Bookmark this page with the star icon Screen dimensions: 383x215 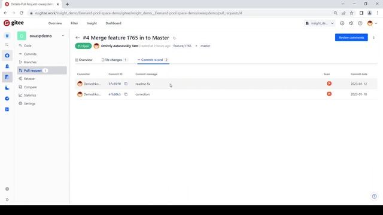point(351,13)
